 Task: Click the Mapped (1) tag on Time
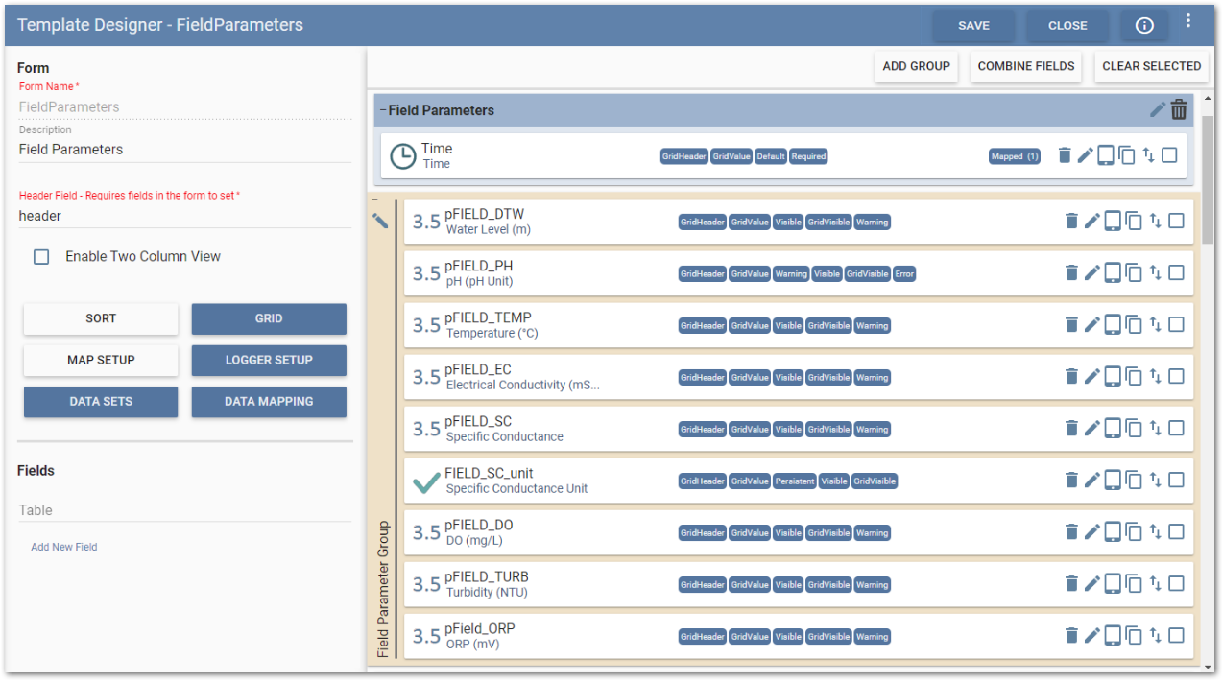[x=1015, y=156]
